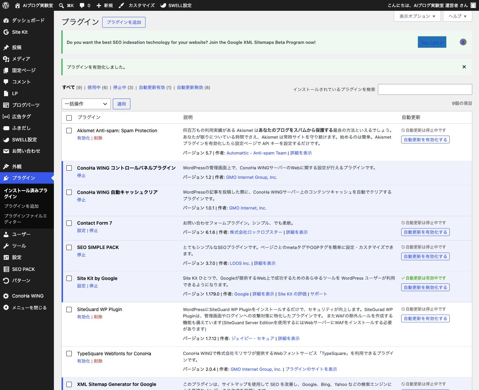This screenshot has width=479, height=390.
Task: Open the 一括操作 bulk actions dropdown
Action: click(x=86, y=104)
